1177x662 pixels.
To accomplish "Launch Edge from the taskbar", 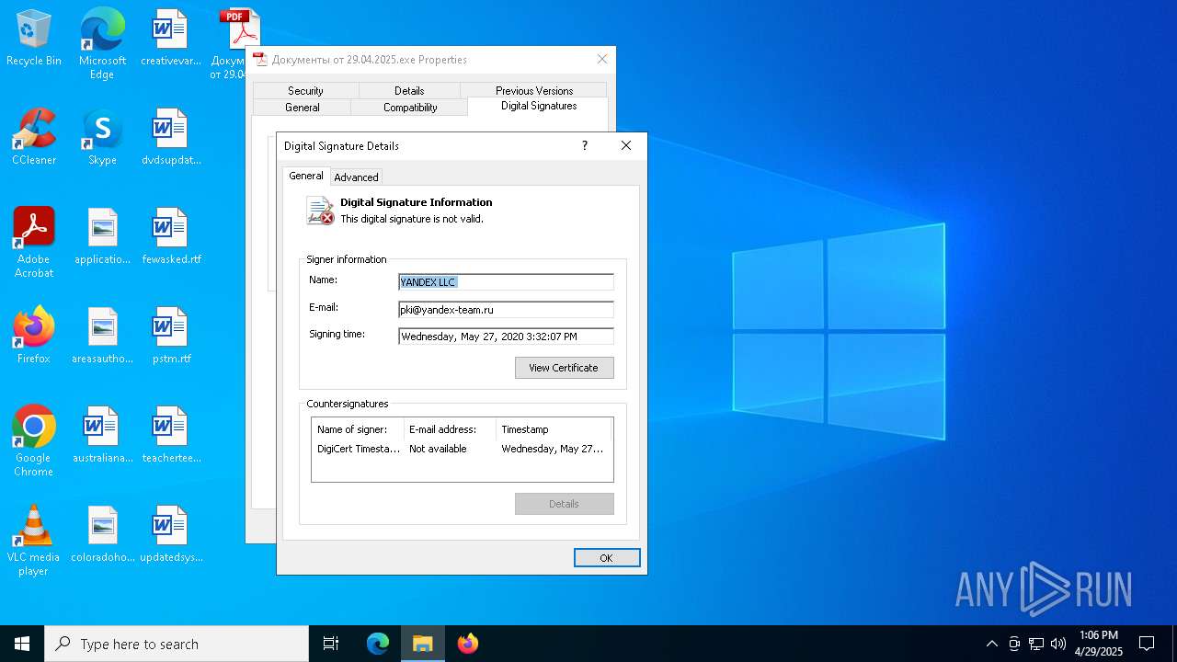I will 378,644.
